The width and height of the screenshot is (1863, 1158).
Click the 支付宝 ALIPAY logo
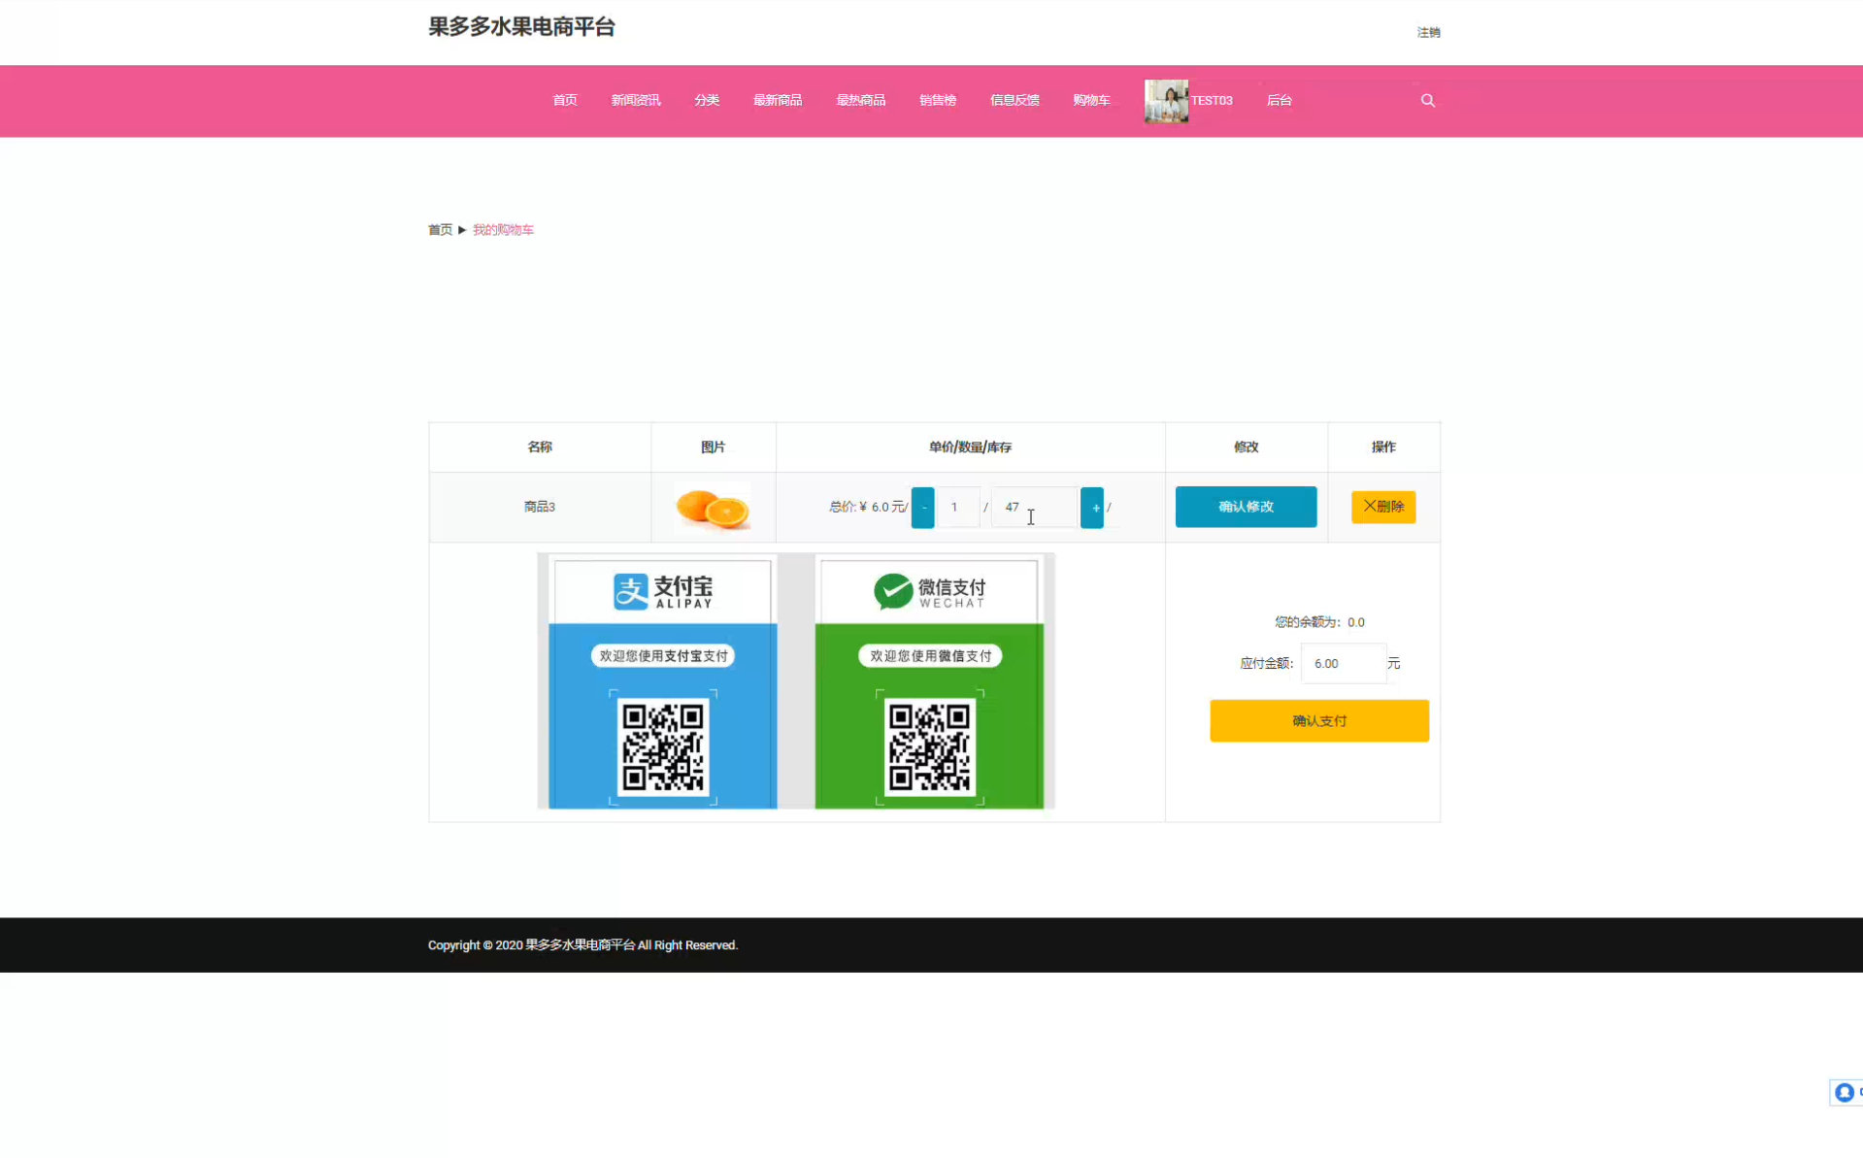(x=663, y=590)
